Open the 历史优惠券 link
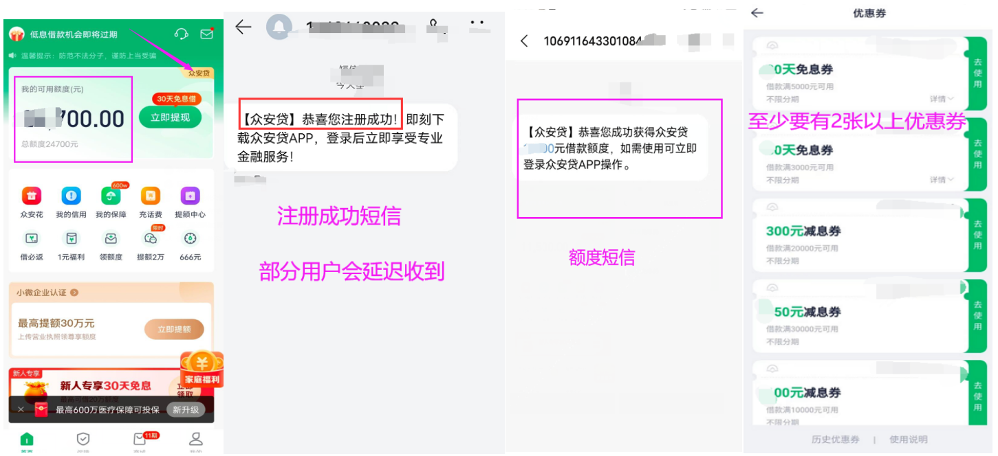This screenshot has width=998, height=456. pyautogui.click(x=835, y=440)
